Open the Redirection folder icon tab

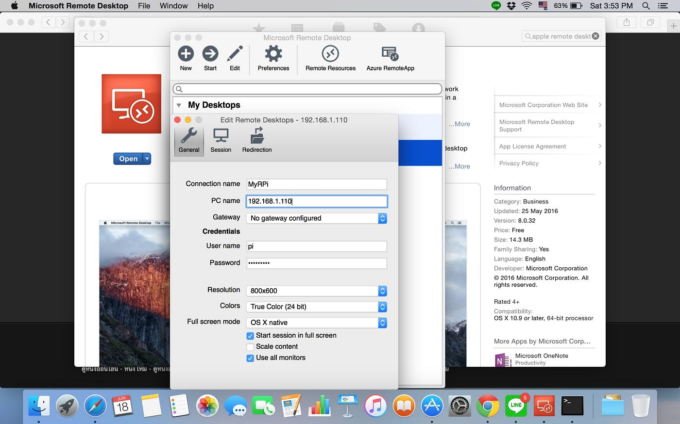click(x=257, y=135)
